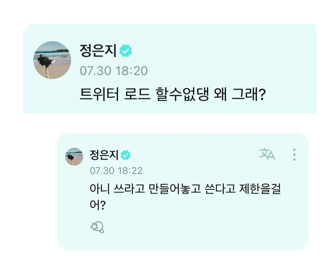Tap the reaction emoji icon under the reply
This screenshot has width=329, height=278.
click(97, 227)
